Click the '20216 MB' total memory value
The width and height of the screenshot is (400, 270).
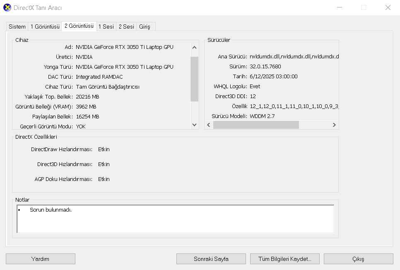click(x=87, y=97)
